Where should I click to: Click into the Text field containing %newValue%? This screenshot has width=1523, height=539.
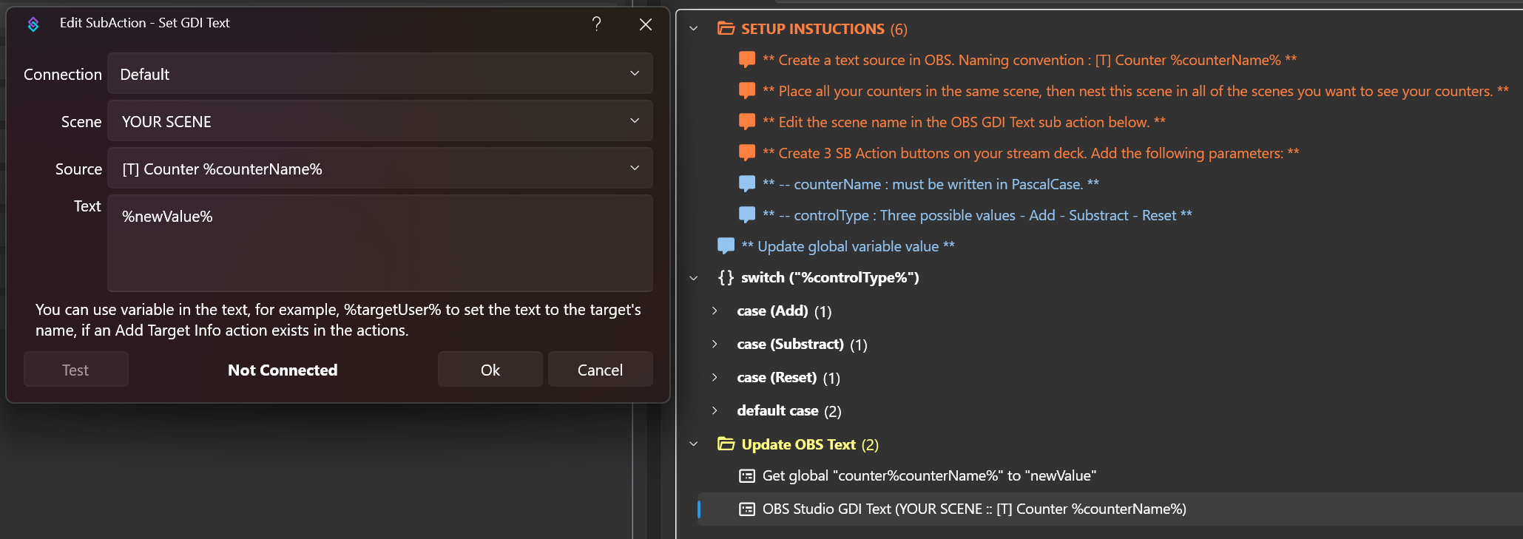tap(379, 243)
